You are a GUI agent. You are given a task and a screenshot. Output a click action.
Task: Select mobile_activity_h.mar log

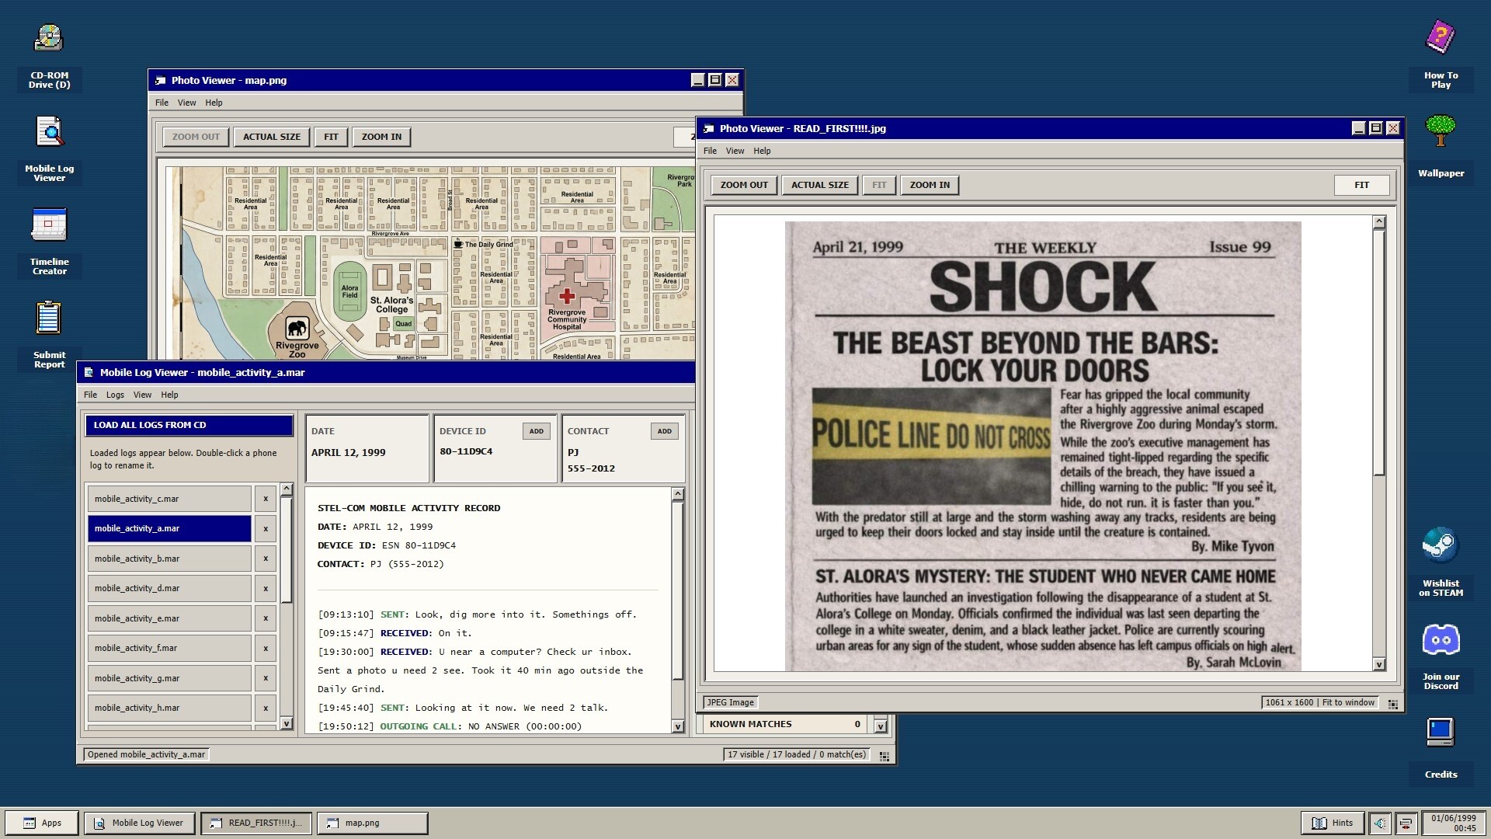pyautogui.click(x=169, y=708)
